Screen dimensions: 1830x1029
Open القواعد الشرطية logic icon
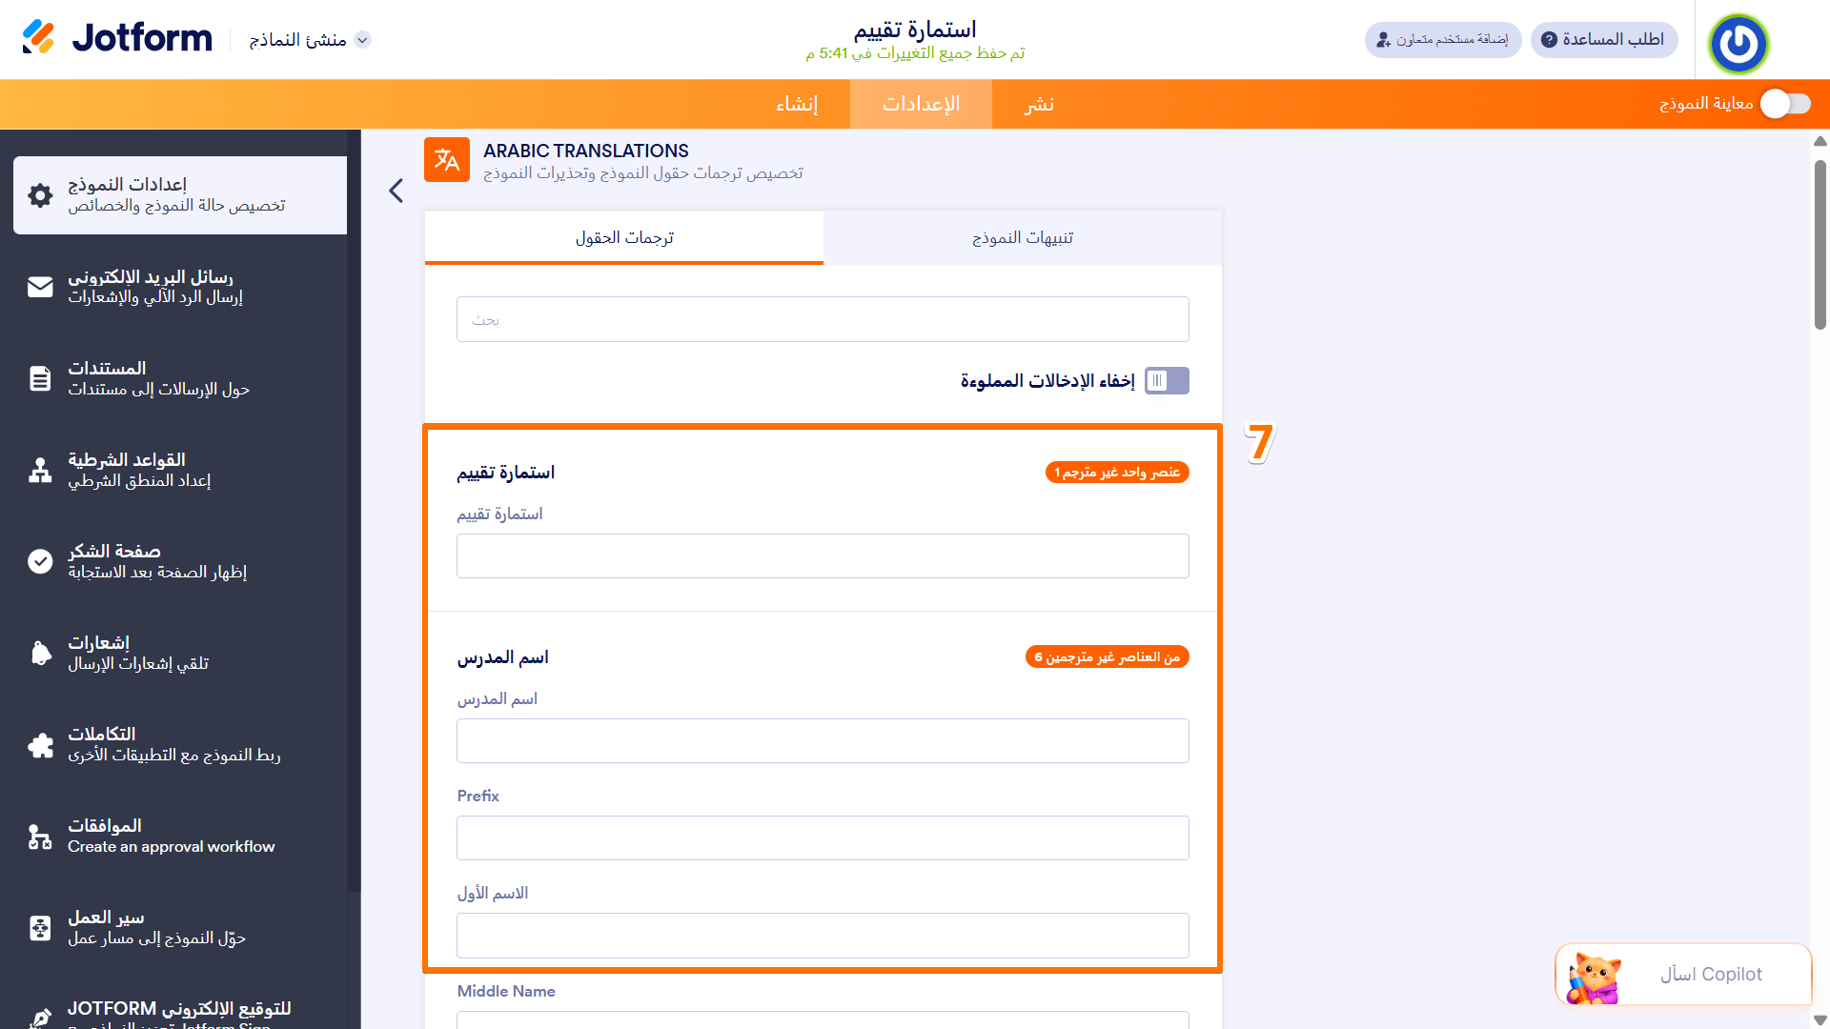coord(40,470)
